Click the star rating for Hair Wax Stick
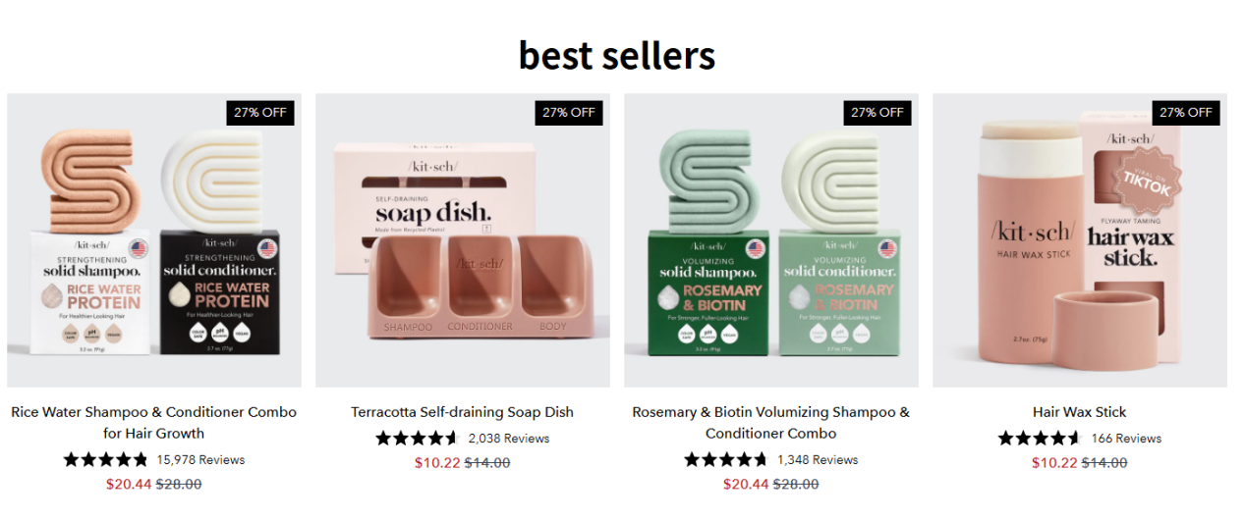 coord(1040,439)
